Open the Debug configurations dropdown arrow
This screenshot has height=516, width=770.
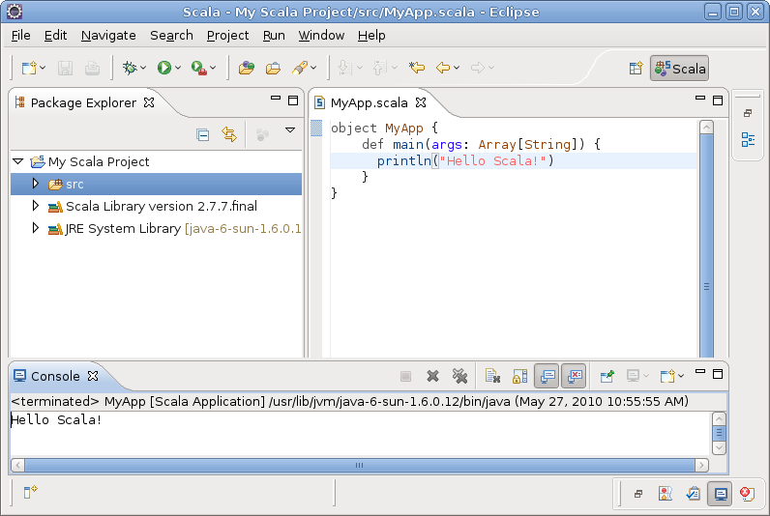click(143, 68)
